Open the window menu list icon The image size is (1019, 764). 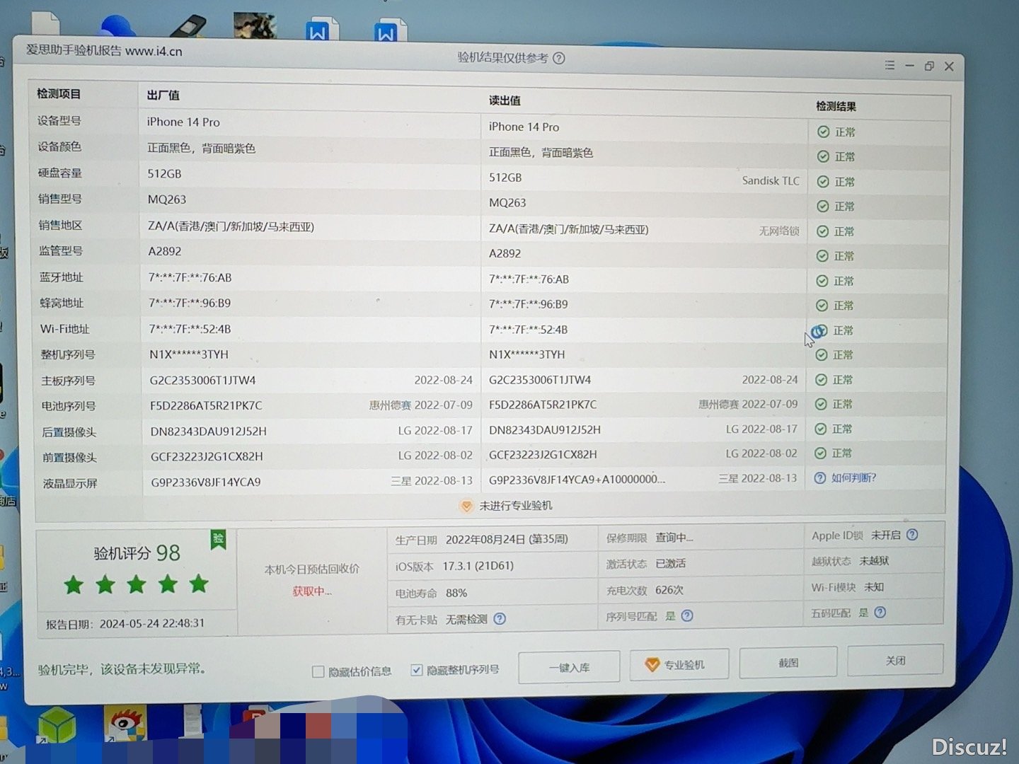(x=890, y=65)
